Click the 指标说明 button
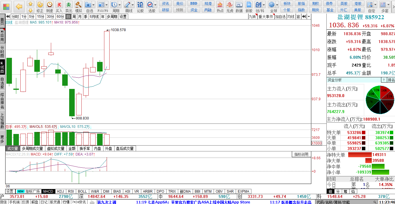 pos(301,154)
